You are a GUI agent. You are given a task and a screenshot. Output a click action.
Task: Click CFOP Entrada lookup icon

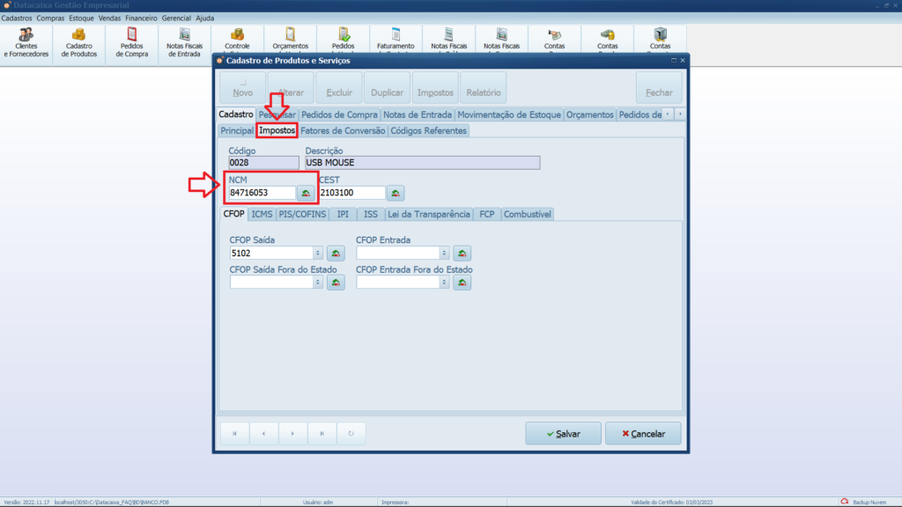[462, 253]
